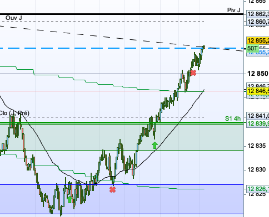The width and height of the screenshot is (269, 217).
Task: Click the 12 860,7 price label
Action: click(x=258, y=22)
